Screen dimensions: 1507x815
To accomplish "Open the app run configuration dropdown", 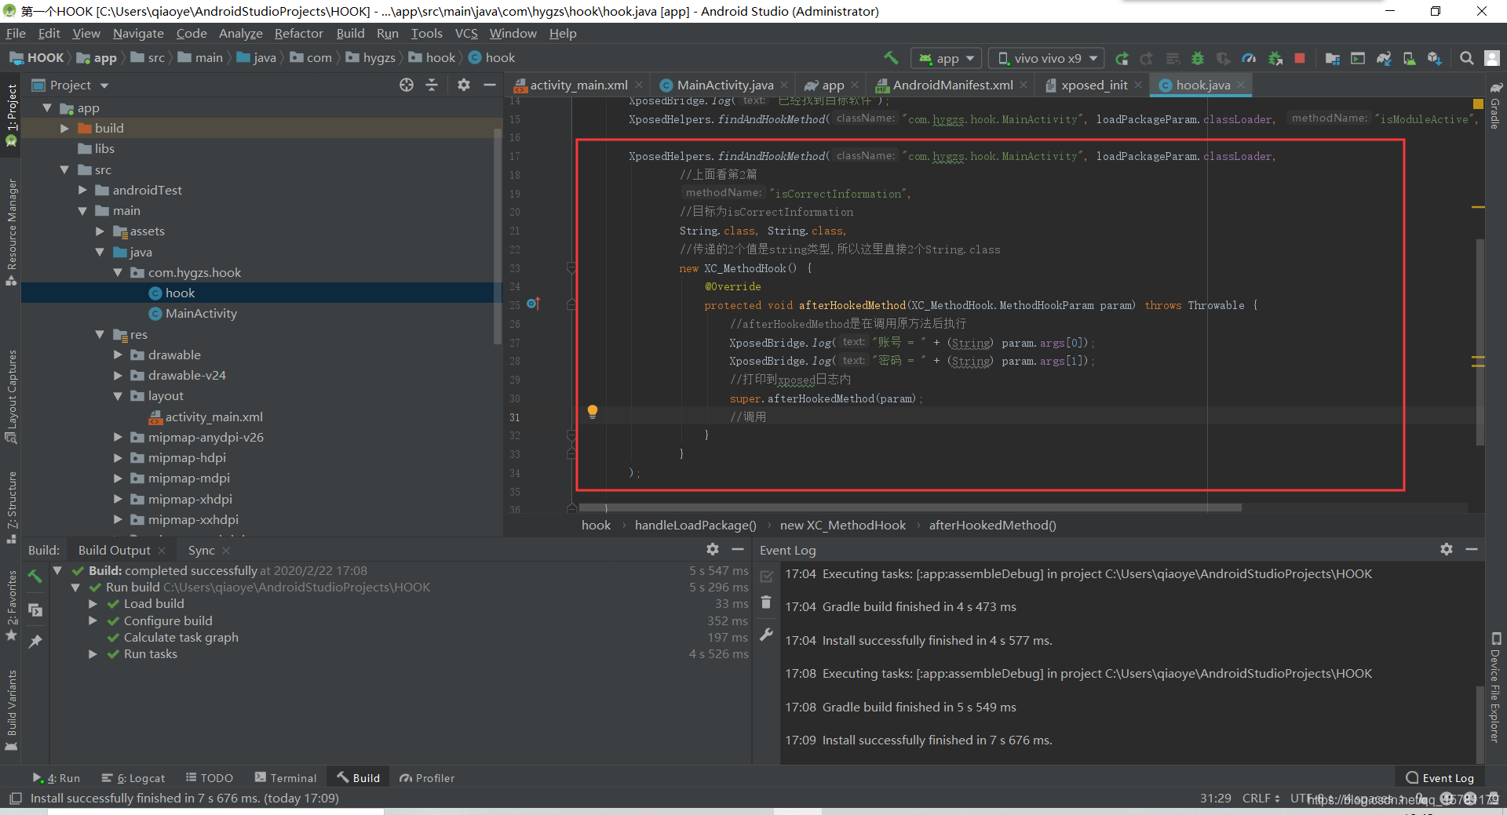I will pos(947,58).
